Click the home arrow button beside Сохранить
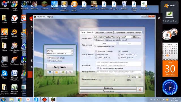Screen dimensions: 181x102 pyautogui.click(x=140, y=90)
